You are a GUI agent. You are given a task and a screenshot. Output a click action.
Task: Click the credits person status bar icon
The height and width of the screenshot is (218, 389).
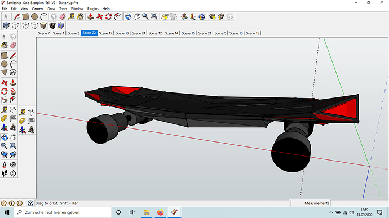[12, 203]
